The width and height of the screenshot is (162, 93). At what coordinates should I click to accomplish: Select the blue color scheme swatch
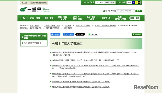(133, 2)
